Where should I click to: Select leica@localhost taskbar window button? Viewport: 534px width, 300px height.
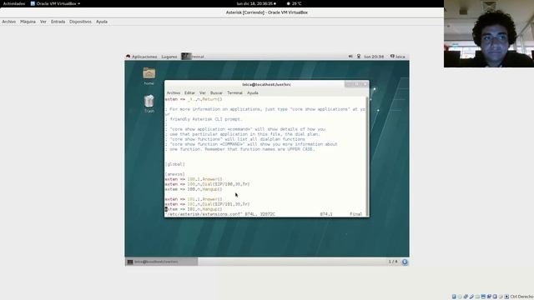click(161, 262)
